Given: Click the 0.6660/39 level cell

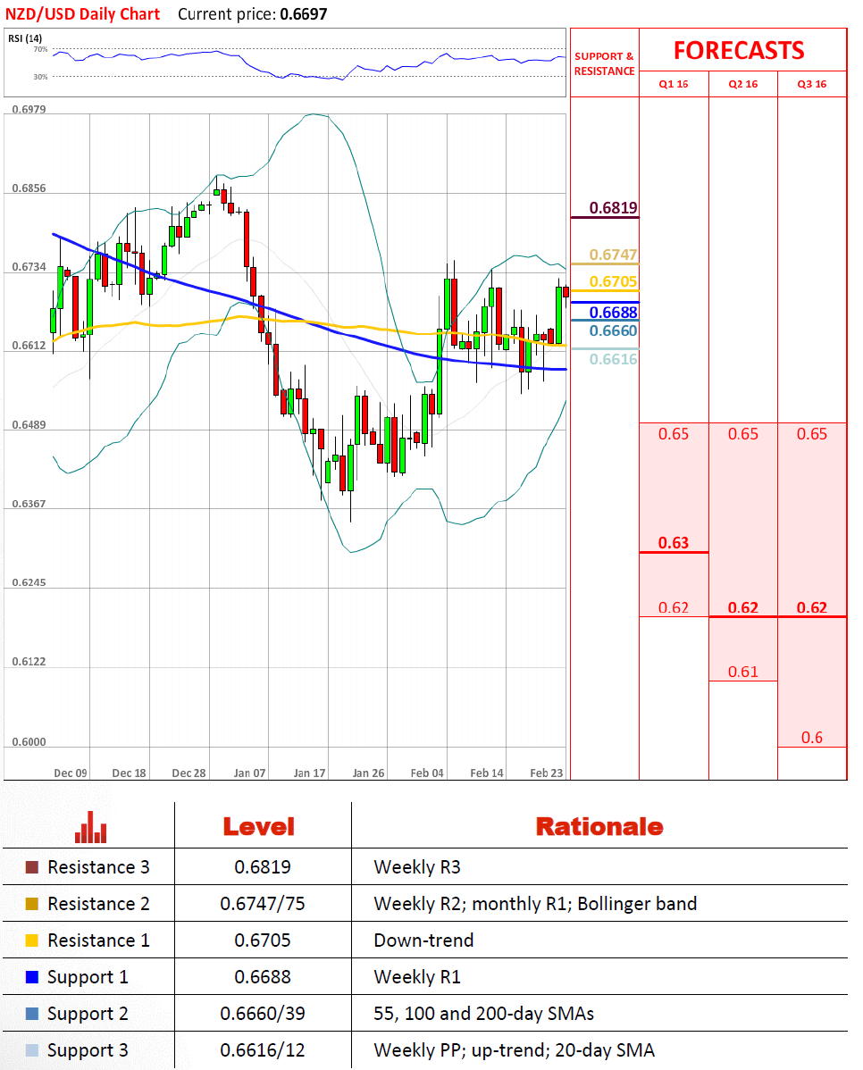Looking at the screenshot, I should point(262,1014).
